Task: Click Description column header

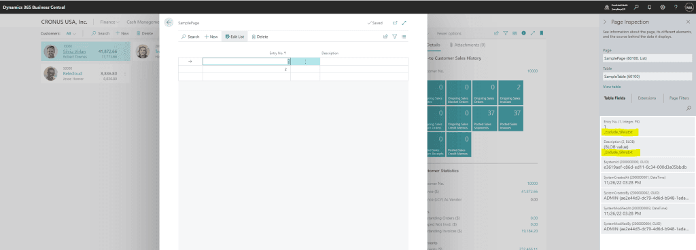Action: pos(330,53)
